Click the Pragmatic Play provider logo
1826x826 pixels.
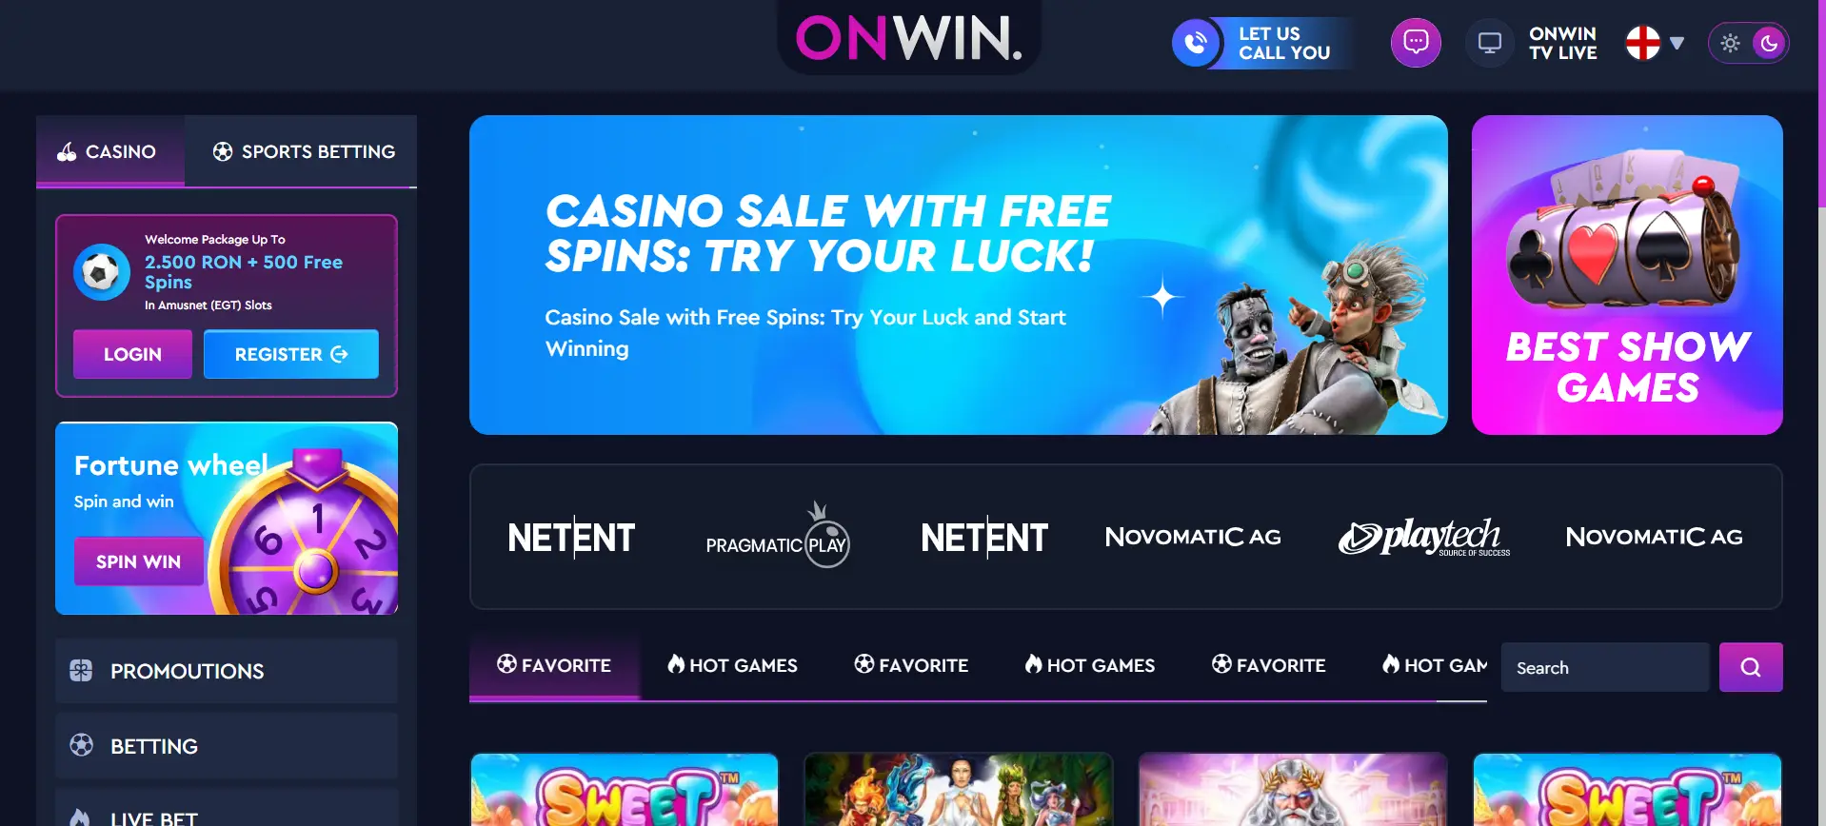778,536
